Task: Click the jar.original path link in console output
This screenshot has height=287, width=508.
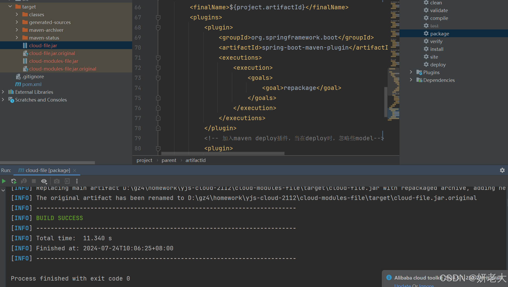Action: (x=332, y=198)
